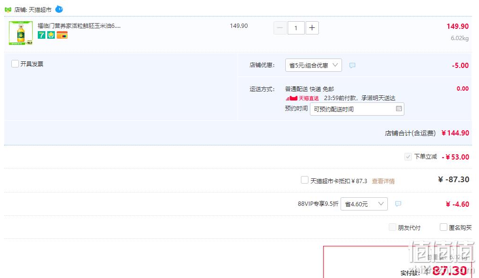The image size is (479, 278).
Task: Open the blue Wangwang chat icon
Action: (x=59, y=9)
